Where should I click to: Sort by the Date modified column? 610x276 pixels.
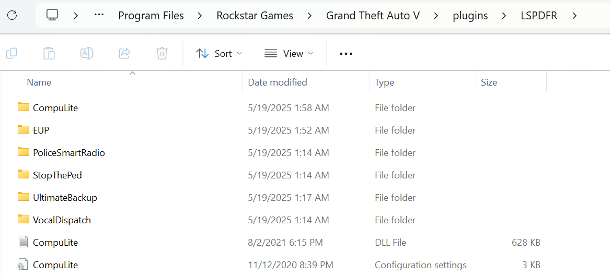click(x=278, y=82)
